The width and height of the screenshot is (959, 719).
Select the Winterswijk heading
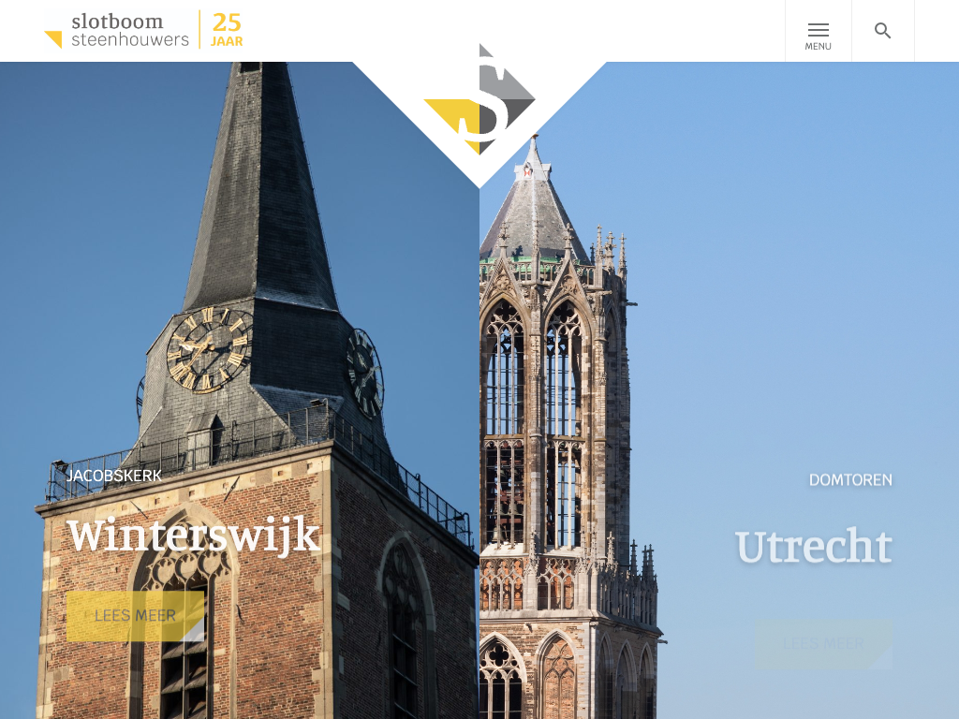pyautogui.click(x=193, y=536)
